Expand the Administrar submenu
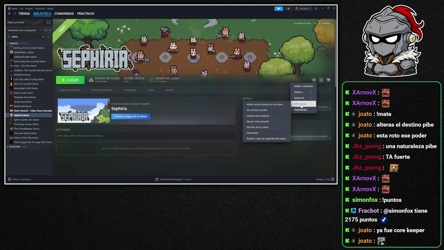 tap(303, 104)
